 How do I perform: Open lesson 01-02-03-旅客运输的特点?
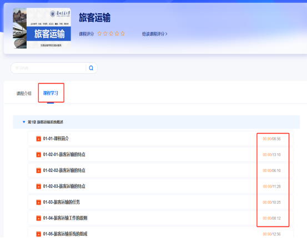click(160, 186)
